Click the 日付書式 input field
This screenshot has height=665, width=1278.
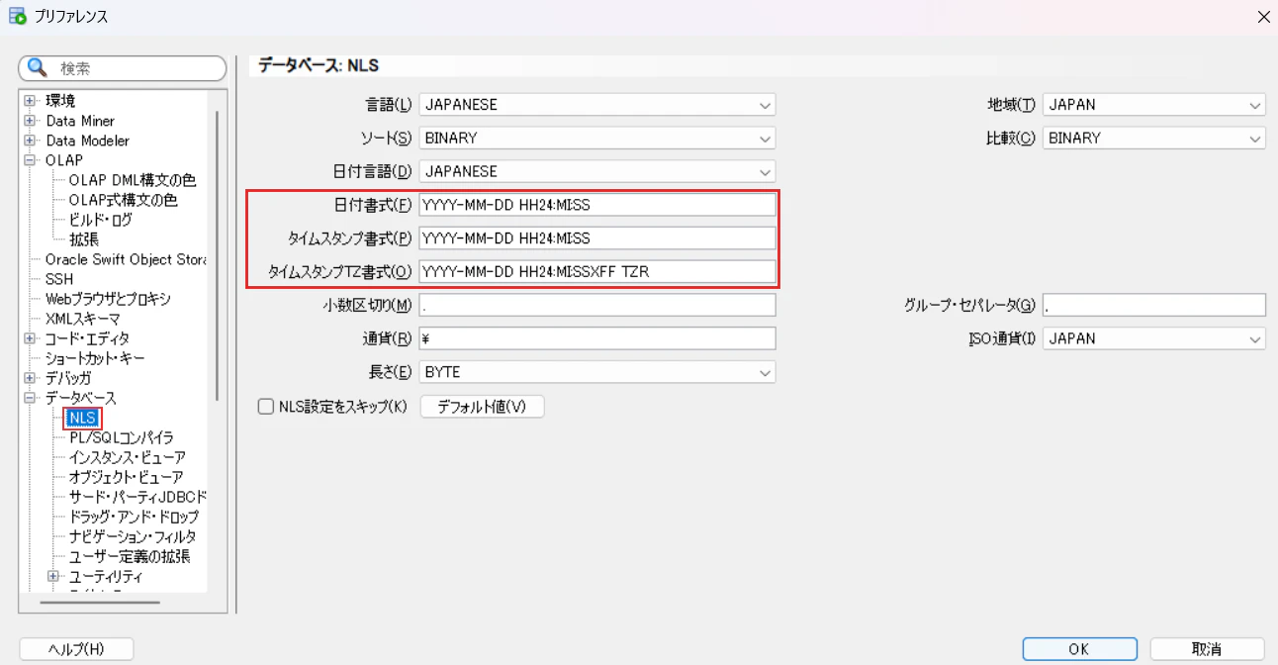click(597, 205)
